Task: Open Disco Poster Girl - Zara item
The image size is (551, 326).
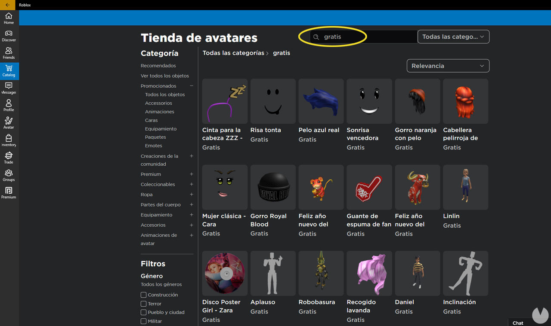Action: 225,287
